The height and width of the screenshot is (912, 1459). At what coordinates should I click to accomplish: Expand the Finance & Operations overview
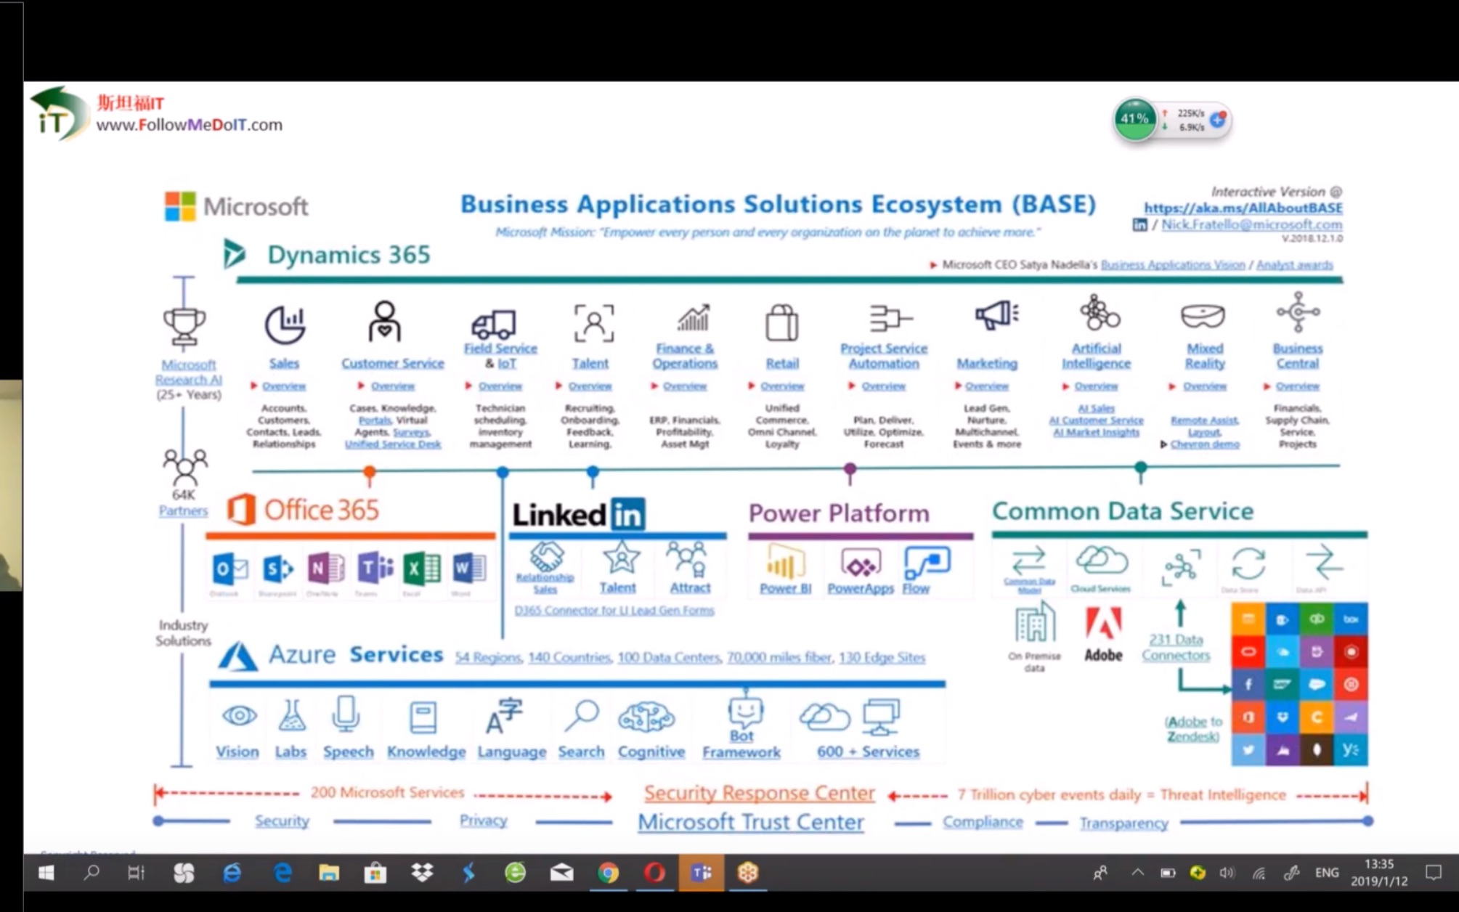click(x=683, y=386)
